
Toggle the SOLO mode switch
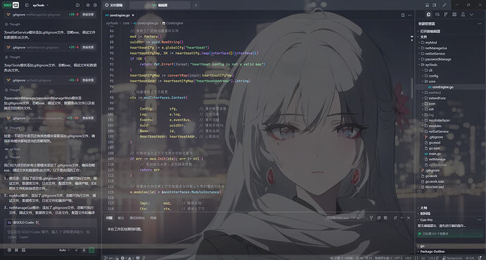pos(11,5)
